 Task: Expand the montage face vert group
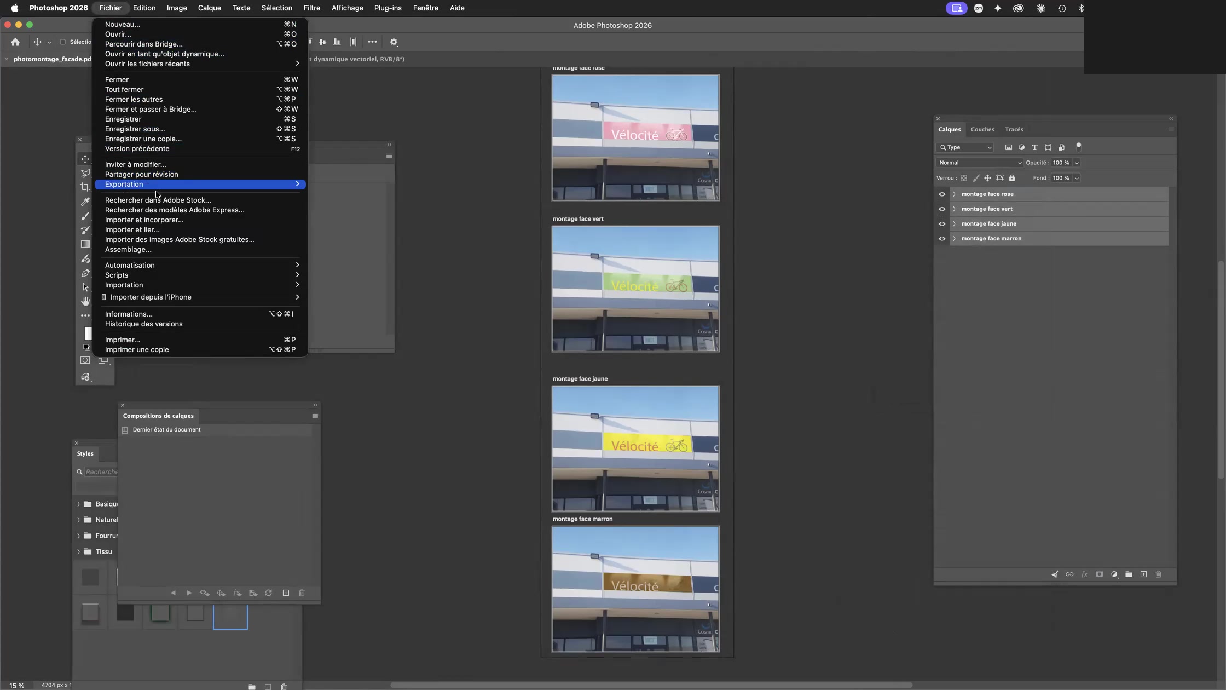pos(954,209)
